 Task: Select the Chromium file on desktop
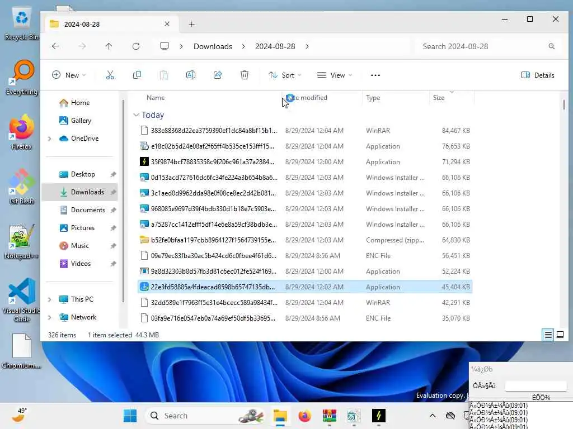(22, 351)
